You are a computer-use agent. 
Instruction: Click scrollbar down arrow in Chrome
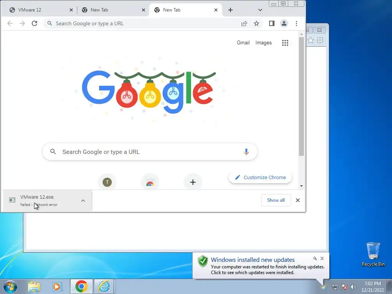coord(302,186)
